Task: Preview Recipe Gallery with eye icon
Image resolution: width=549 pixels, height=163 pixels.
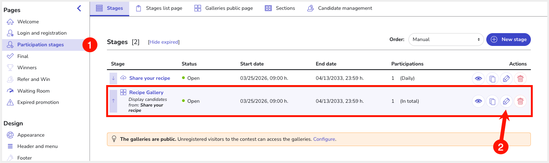Action: [x=478, y=101]
